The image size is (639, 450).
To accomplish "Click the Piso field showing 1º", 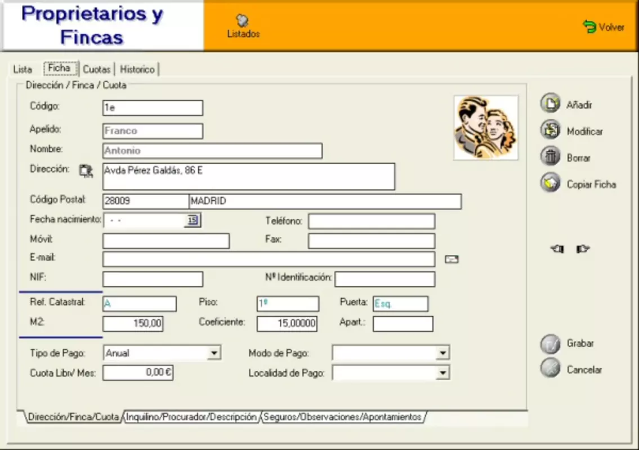I will 288,304.
